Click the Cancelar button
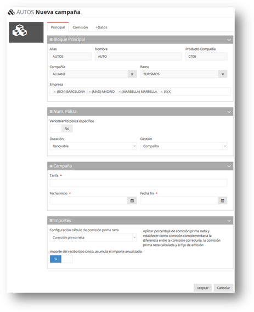 tap(223, 288)
